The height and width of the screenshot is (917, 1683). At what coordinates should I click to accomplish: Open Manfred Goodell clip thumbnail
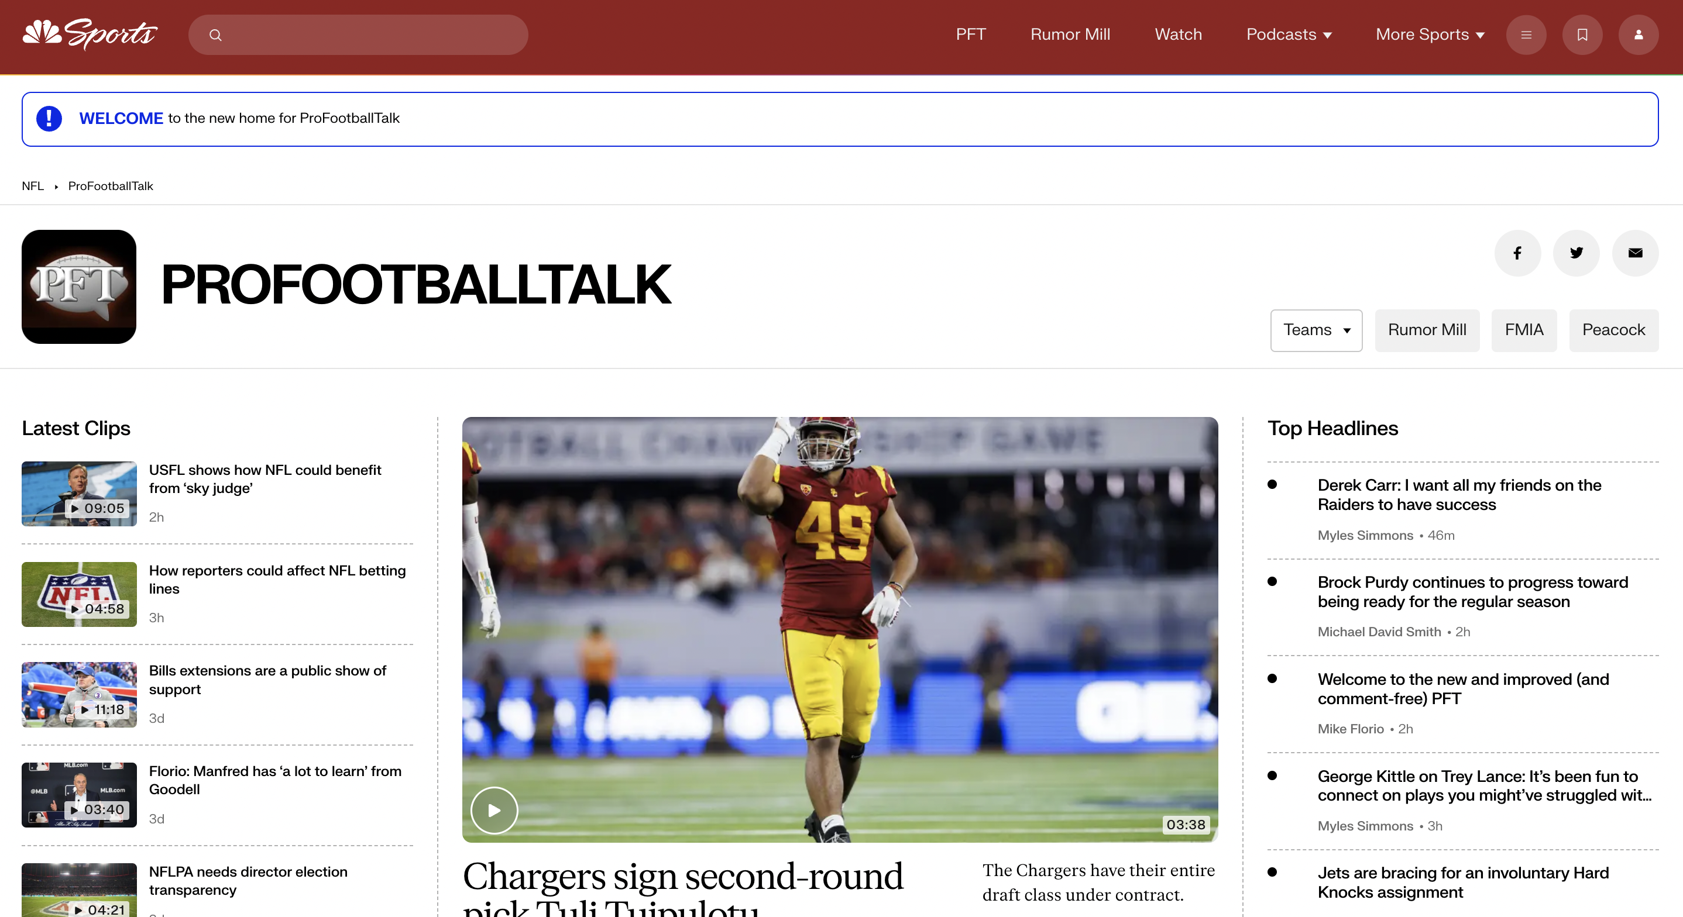point(79,795)
